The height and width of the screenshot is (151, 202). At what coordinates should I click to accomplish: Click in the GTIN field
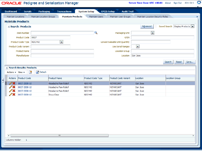tap(163, 37)
